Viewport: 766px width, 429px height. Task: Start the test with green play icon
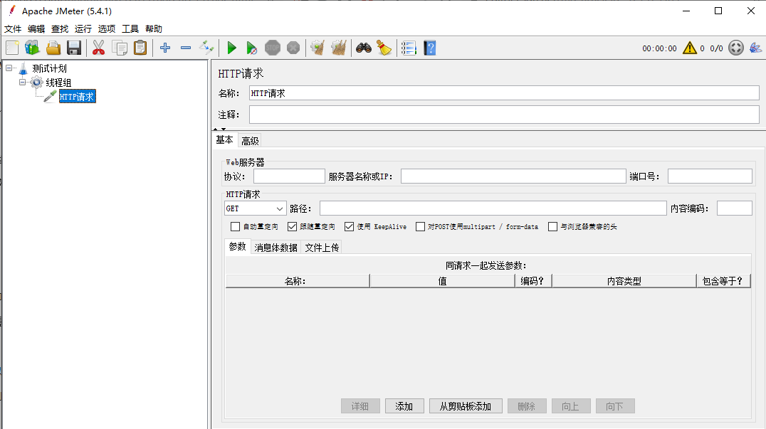tap(231, 48)
